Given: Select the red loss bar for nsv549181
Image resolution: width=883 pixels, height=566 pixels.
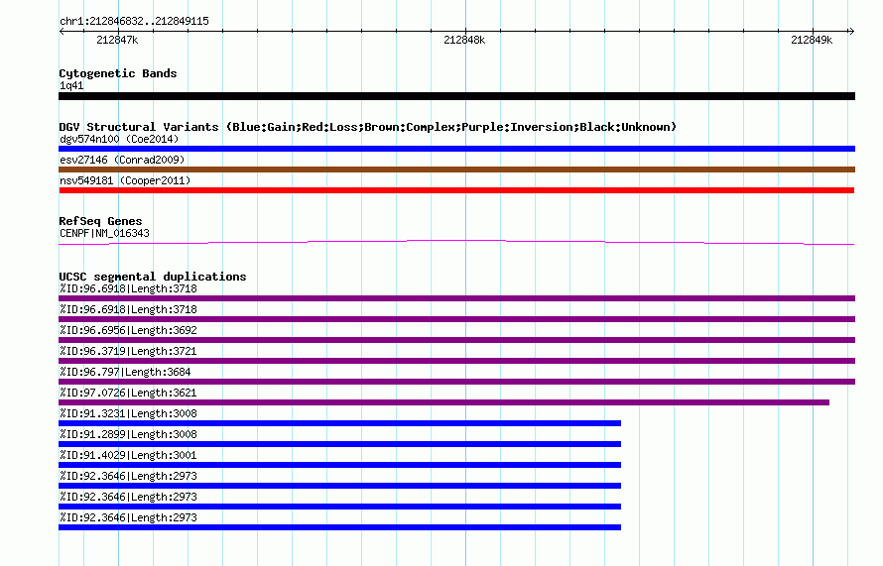Looking at the screenshot, I should pyautogui.click(x=456, y=190).
